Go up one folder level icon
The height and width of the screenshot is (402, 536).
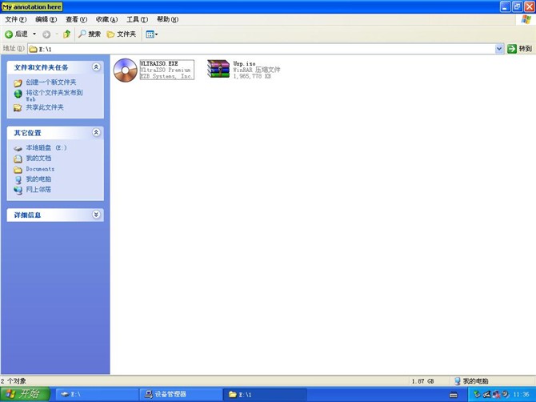[67, 34]
